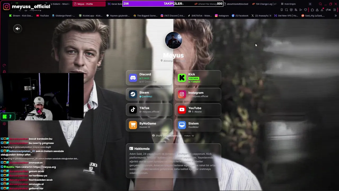Viewport: 339px width, 191px height.
Task: Open the ad blocker shield icon
Action: (x=291, y=10)
